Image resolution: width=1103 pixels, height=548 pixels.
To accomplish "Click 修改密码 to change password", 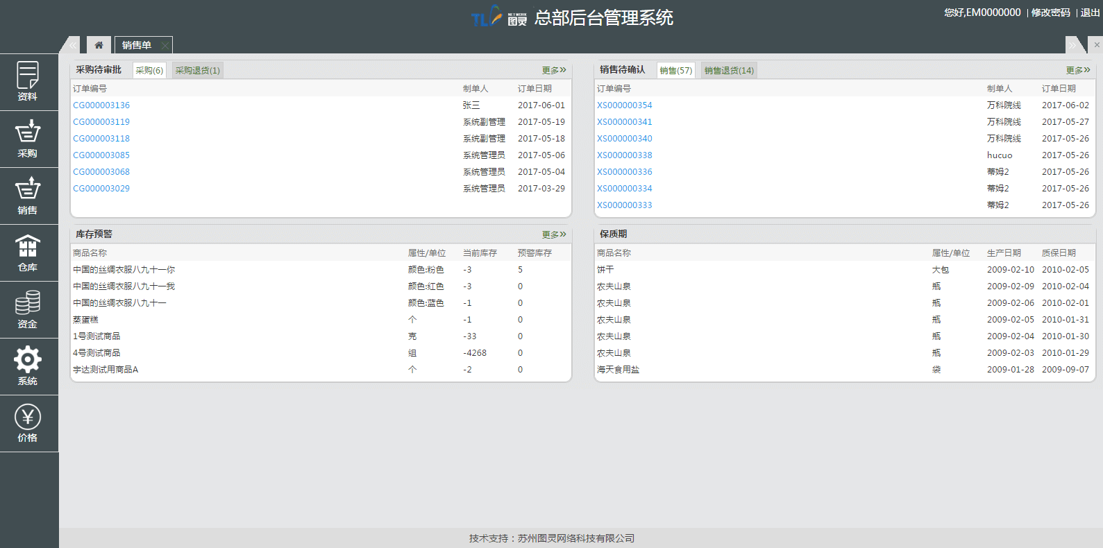I will (x=1050, y=12).
